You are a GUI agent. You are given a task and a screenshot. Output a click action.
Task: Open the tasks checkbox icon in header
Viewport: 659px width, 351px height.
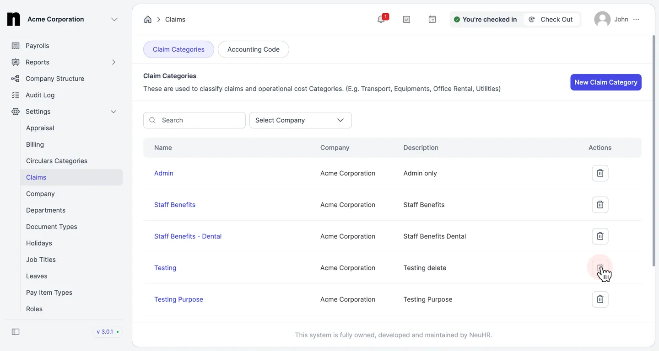(x=406, y=19)
